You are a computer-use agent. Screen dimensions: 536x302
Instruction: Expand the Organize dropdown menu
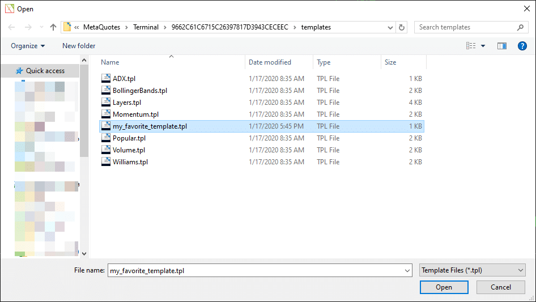[x=27, y=46]
